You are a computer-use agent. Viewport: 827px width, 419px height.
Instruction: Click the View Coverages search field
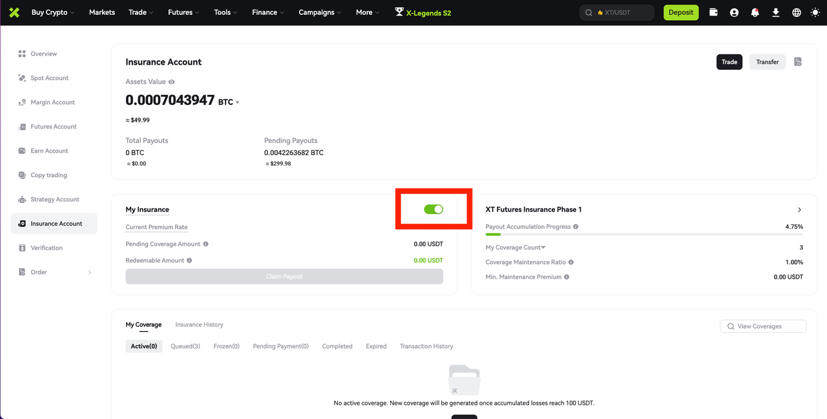click(763, 327)
